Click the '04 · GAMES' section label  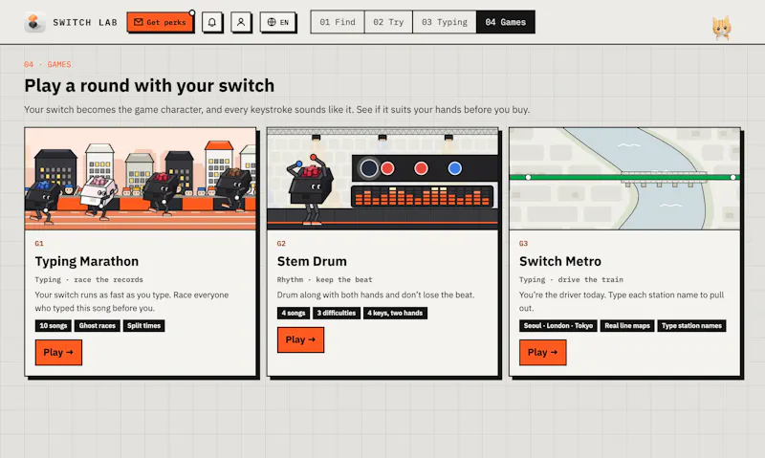point(47,64)
